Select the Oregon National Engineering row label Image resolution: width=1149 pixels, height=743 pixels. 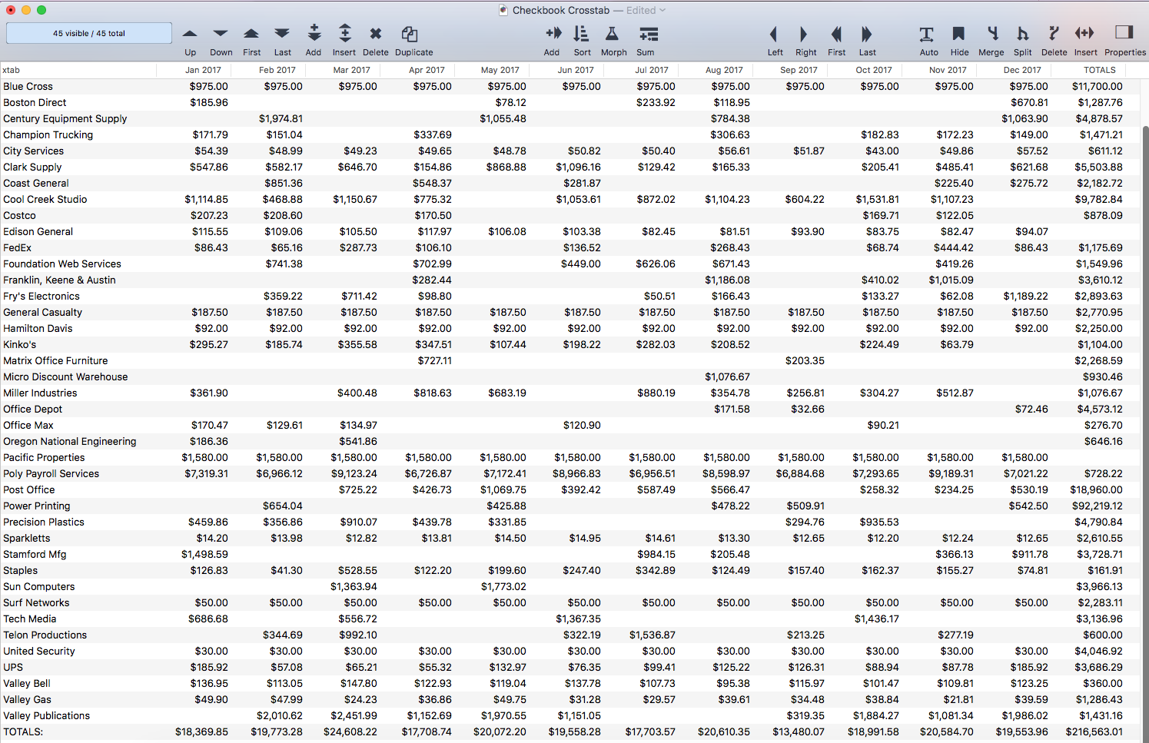tap(69, 441)
